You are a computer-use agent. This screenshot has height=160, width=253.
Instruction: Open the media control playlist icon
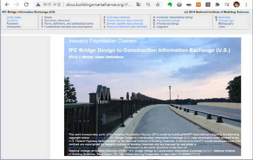click(x=227, y=5)
